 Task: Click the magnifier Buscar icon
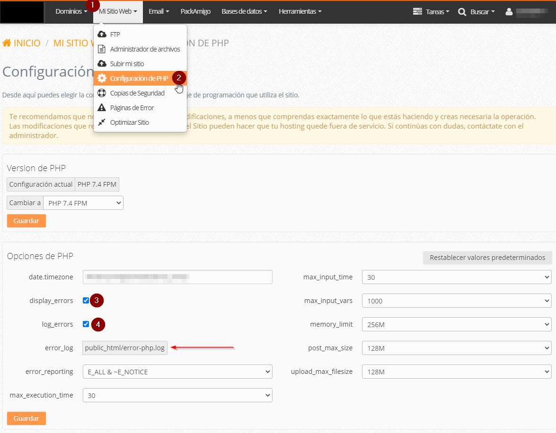coord(462,12)
